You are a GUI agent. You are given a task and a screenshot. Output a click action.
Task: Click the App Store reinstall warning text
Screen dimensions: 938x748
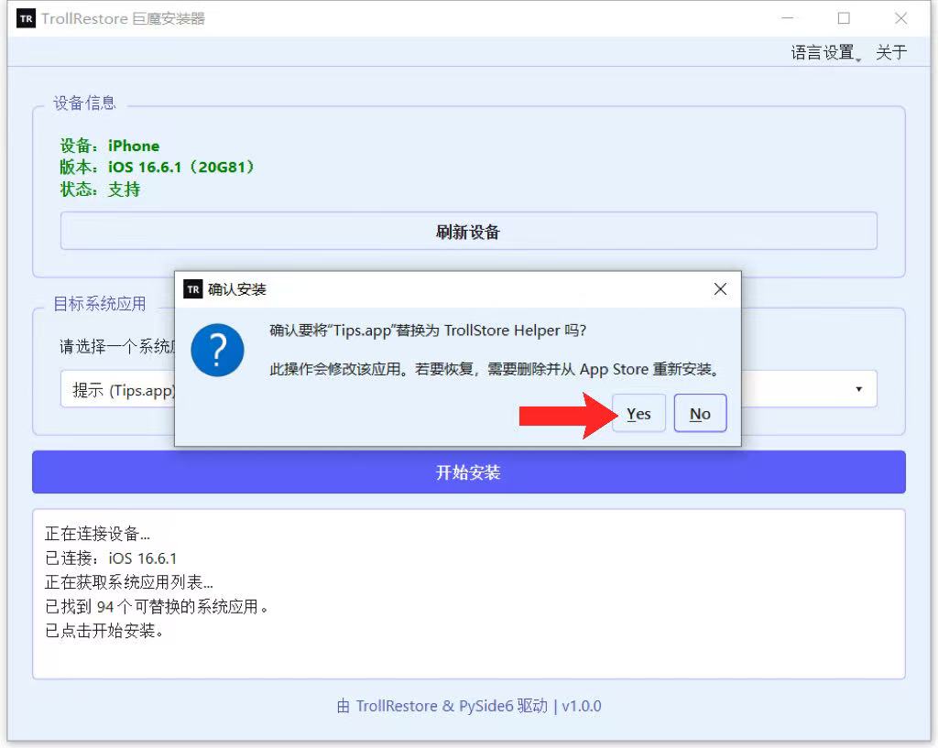point(494,369)
